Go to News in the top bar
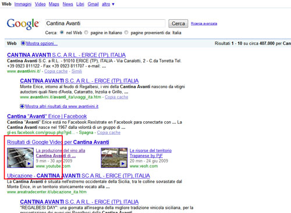The image size is (291, 213). tap(68, 4)
